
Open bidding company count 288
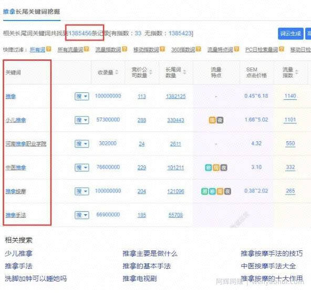(x=142, y=120)
